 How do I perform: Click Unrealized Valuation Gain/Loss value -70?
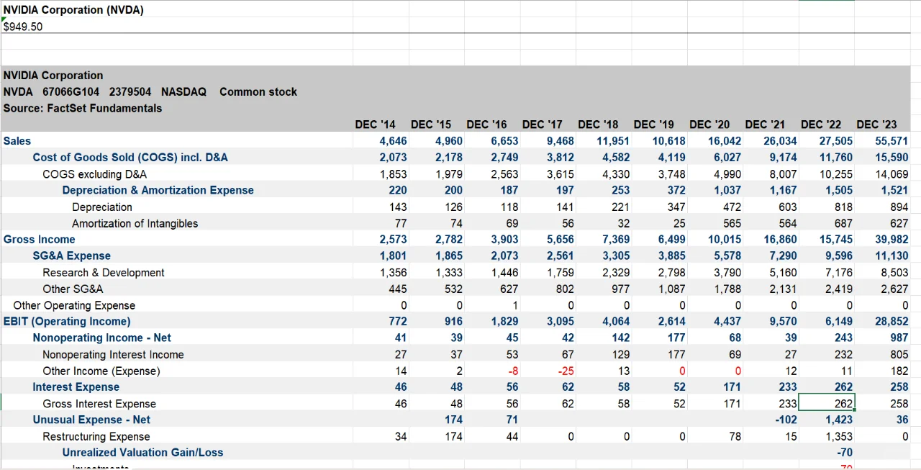pos(845,452)
